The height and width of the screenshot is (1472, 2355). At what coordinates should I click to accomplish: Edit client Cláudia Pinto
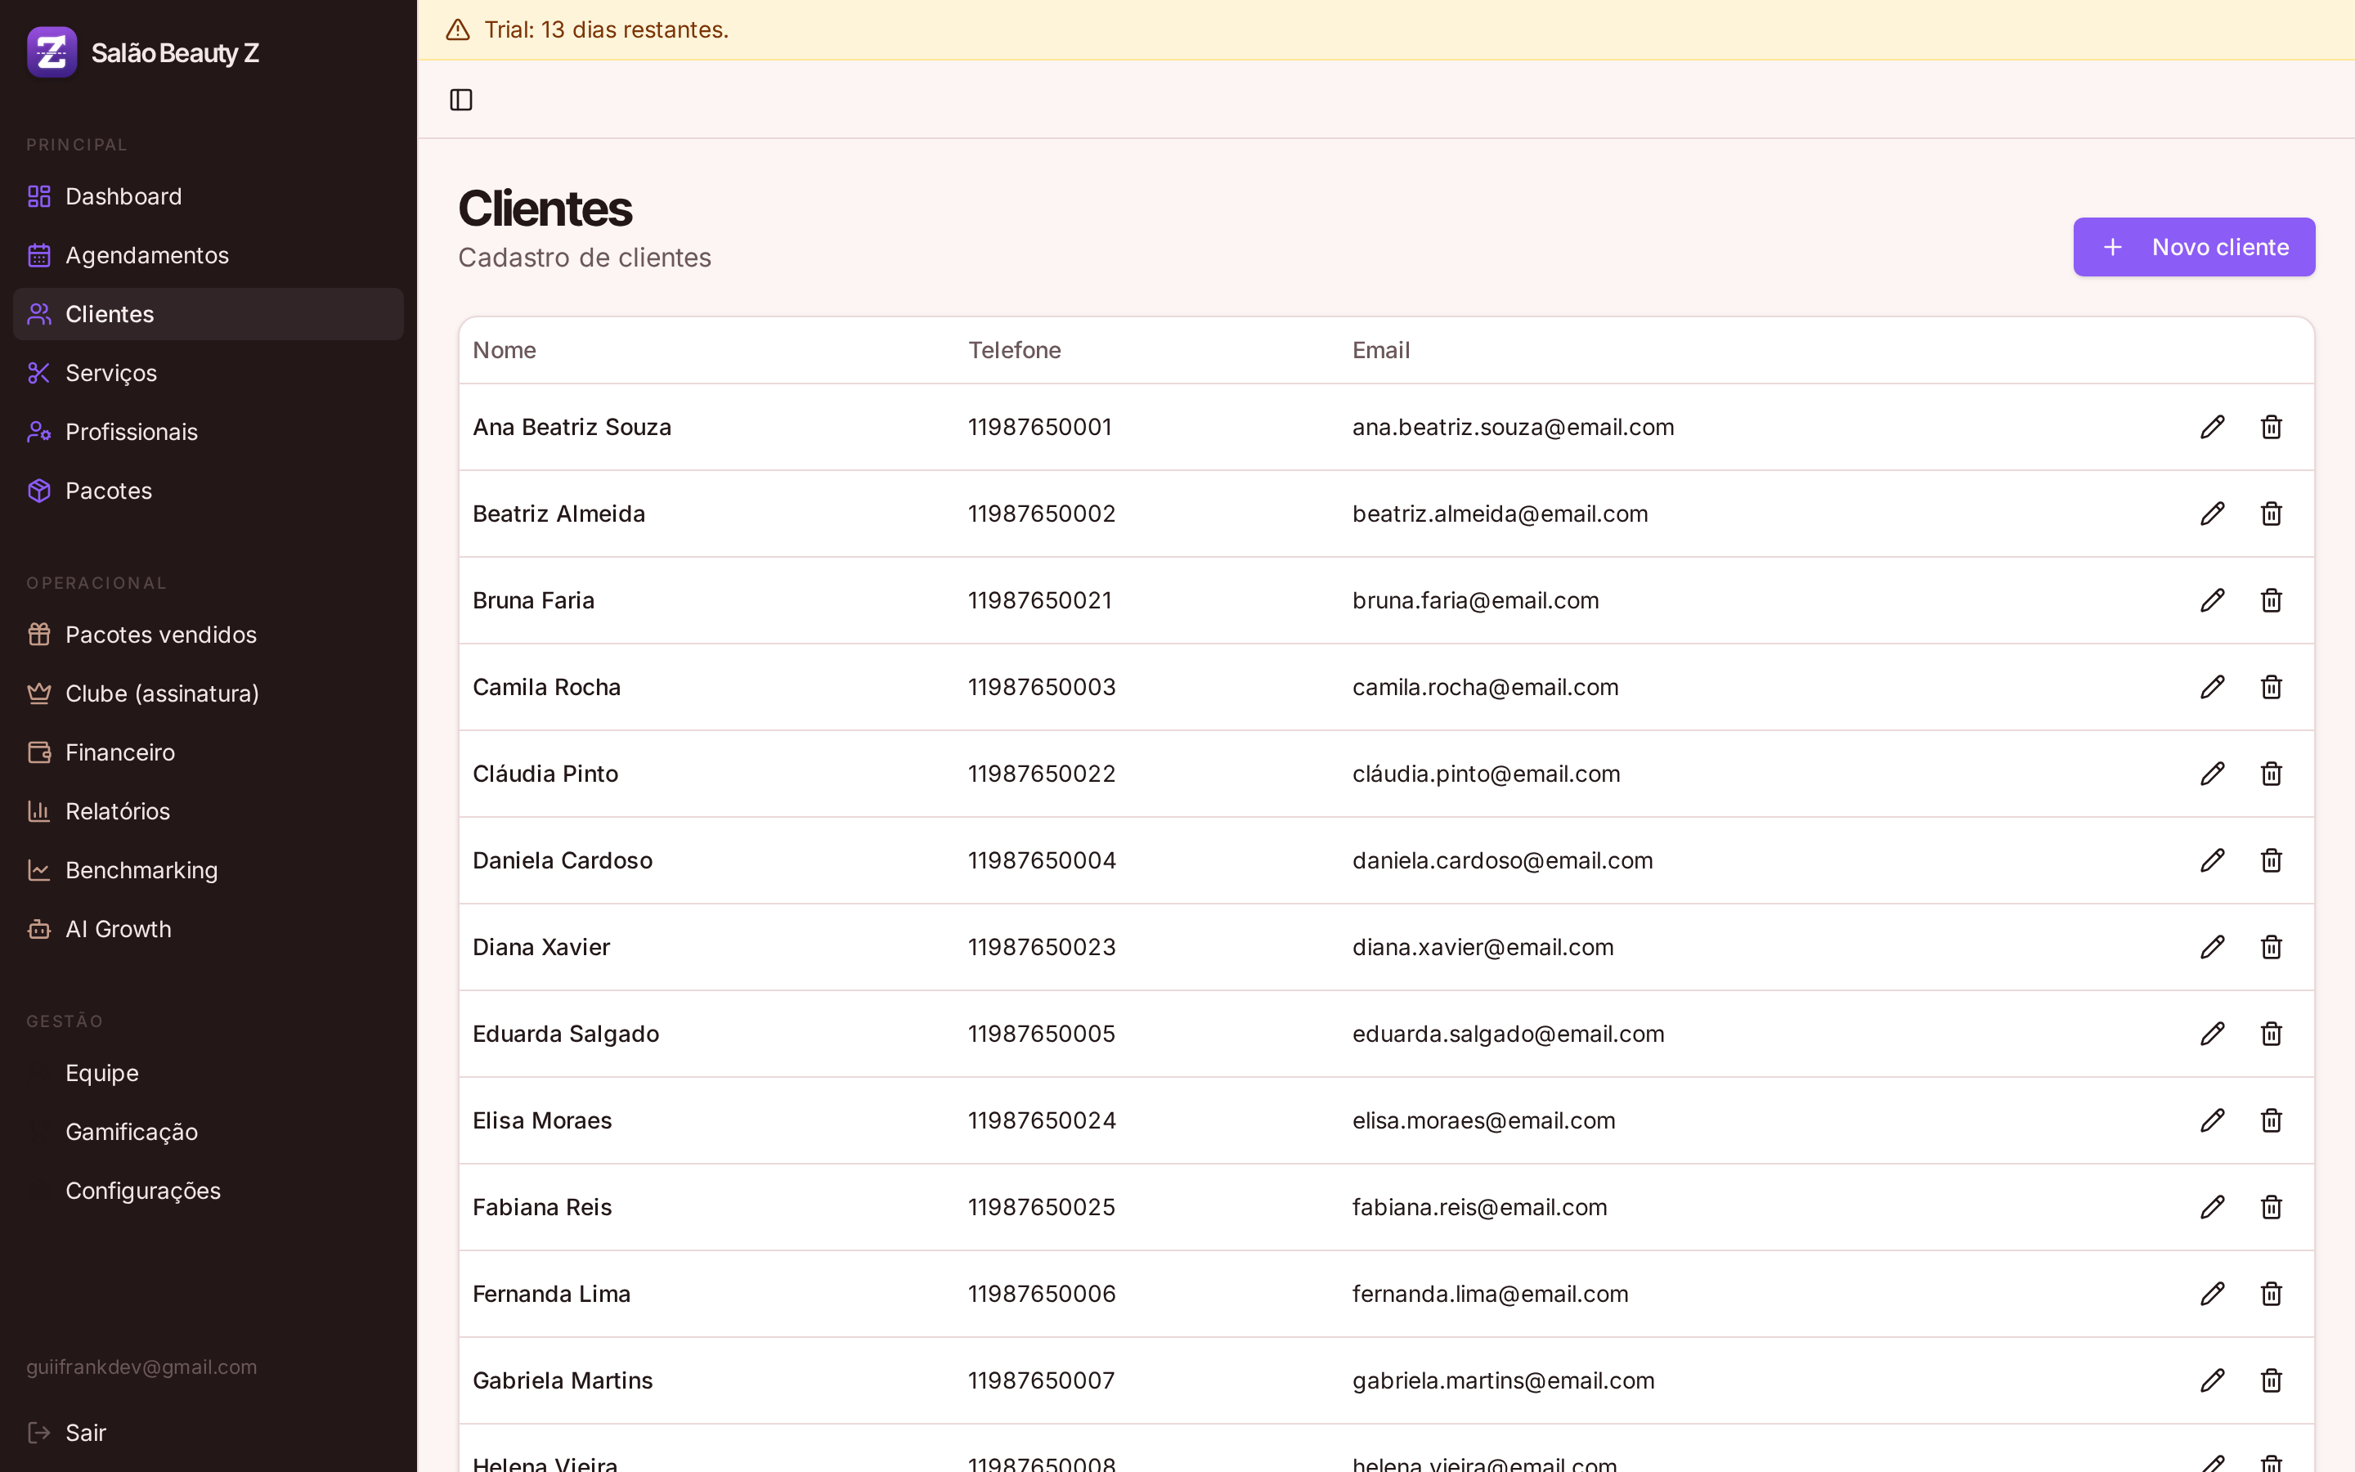(x=2212, y=773)
